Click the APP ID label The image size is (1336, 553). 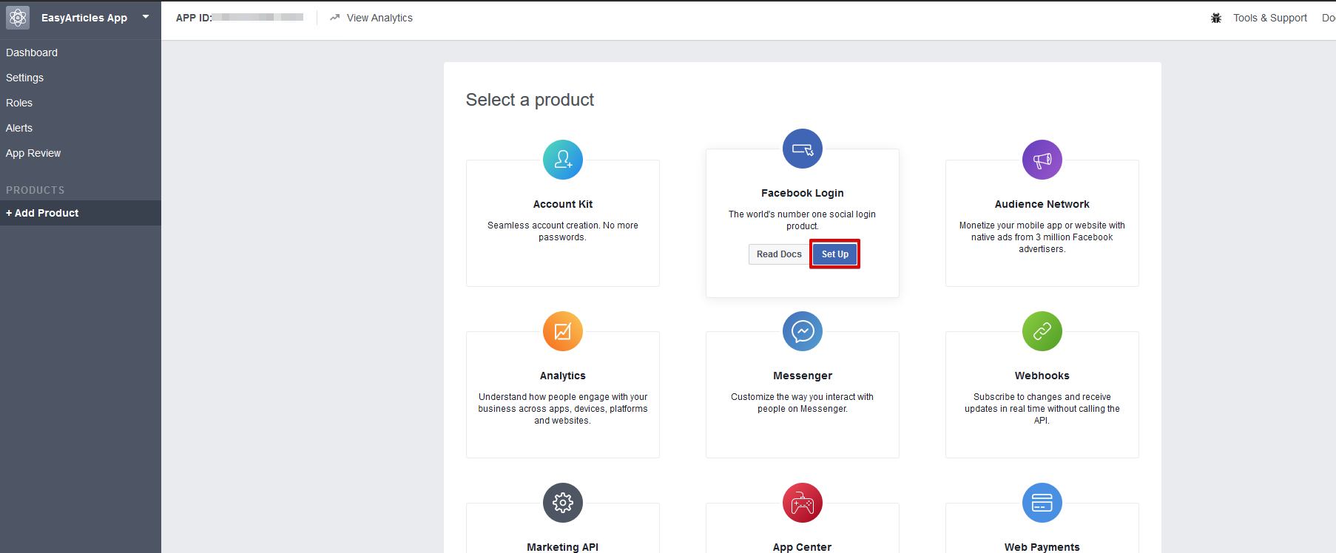click(194, 18)
